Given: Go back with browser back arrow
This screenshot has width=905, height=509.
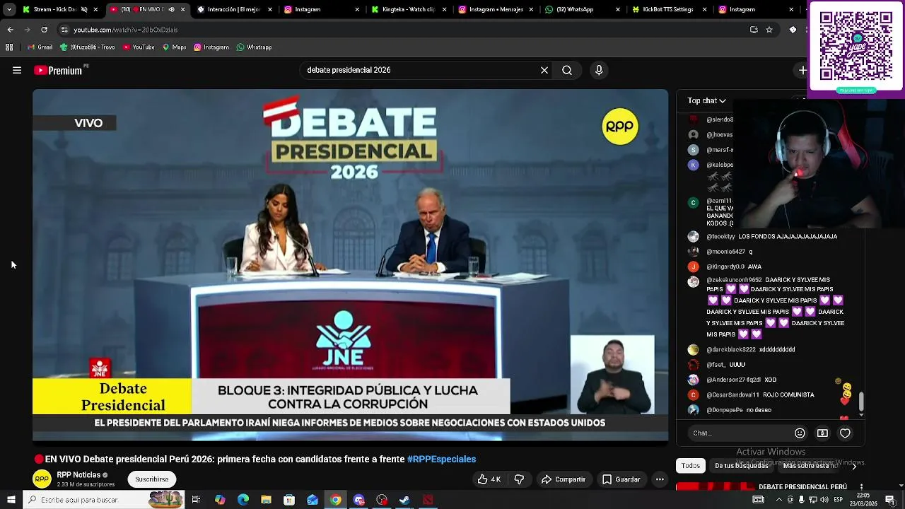Looking at the screenshot, I should (x=10, y=30).
